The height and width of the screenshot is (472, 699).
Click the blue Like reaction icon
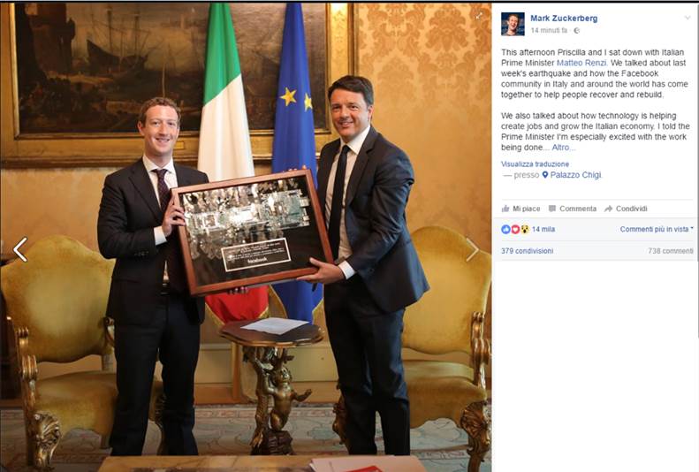(x=505, y=229)
